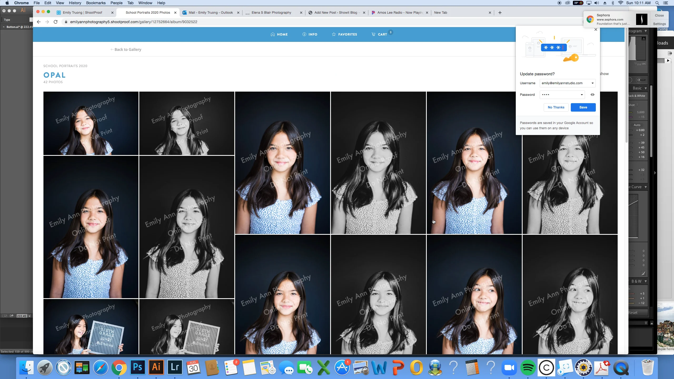This screenshot has height=379, width=674.
Task: Open the first color portrait thumbnail
Action: click(x=91, y=123)
